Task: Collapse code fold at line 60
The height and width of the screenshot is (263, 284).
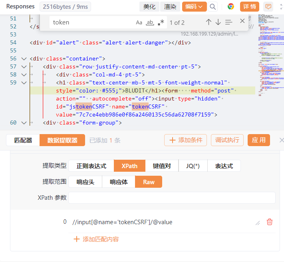Action: tap(24, 123)
